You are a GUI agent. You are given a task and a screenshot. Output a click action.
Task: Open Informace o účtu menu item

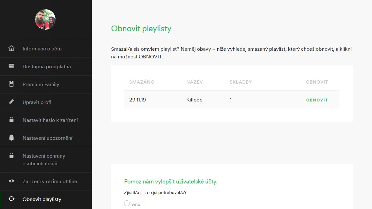coord(46,49)
